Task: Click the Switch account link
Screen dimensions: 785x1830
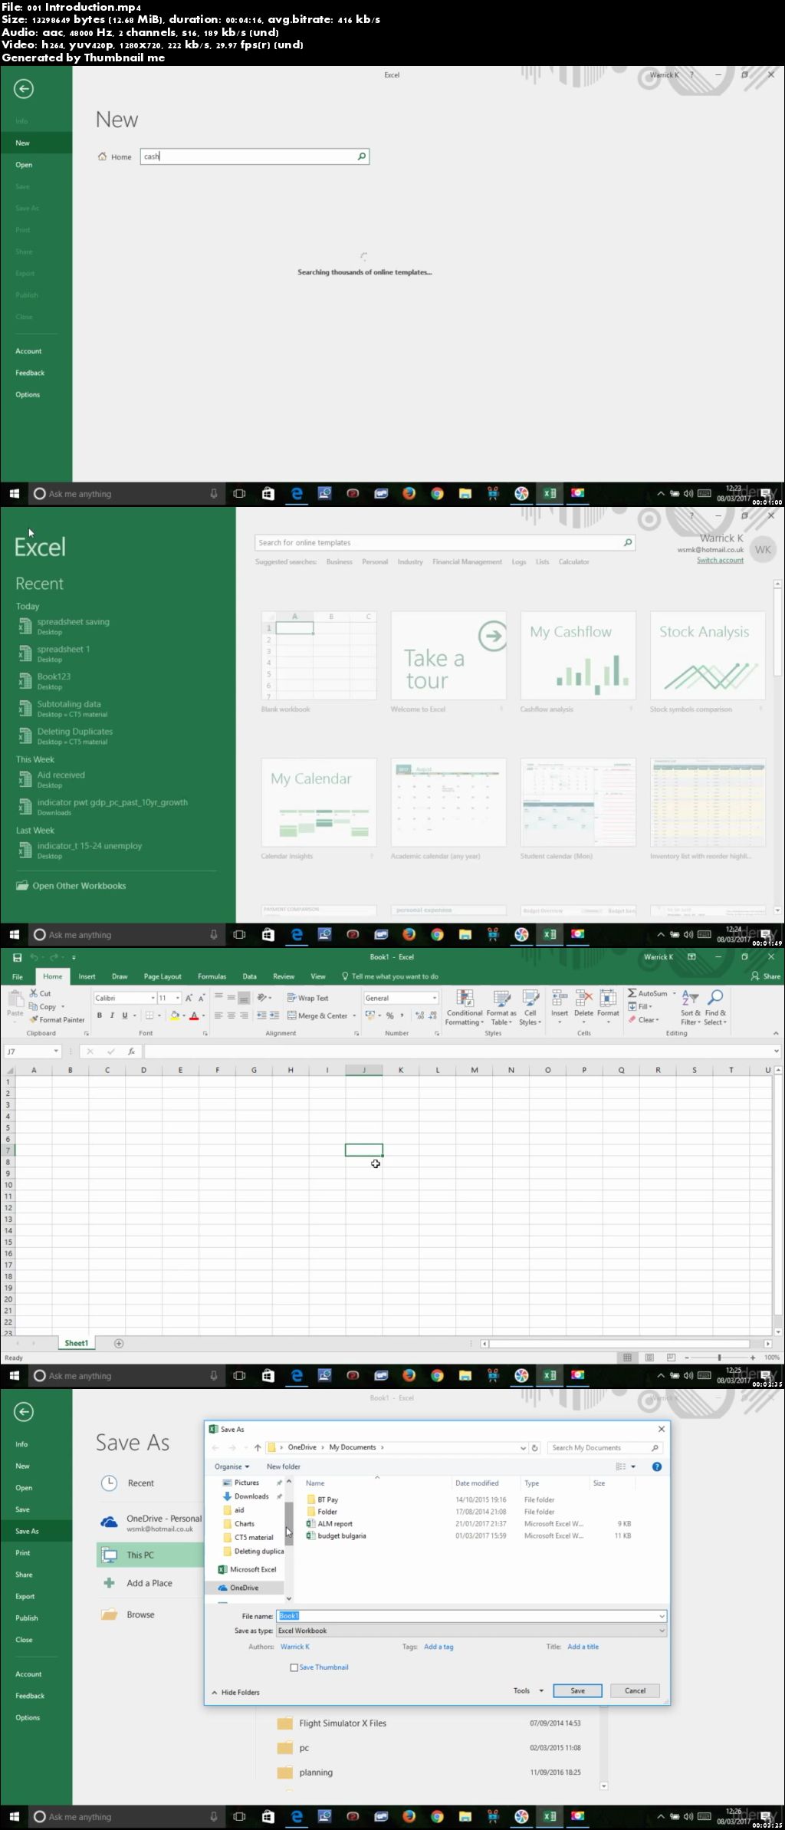Action: pyautogui.click(x=720, y=560)
